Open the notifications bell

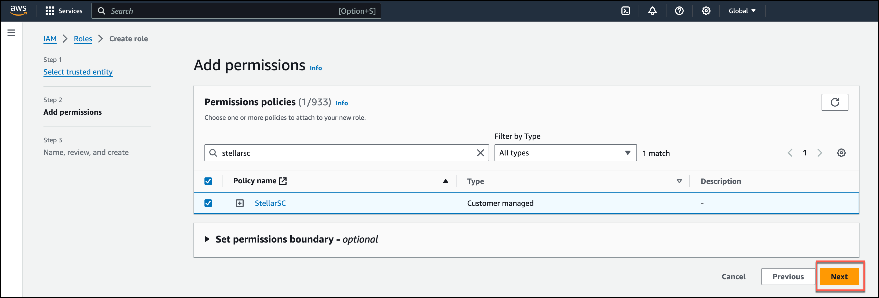click(x=652, y=11)
